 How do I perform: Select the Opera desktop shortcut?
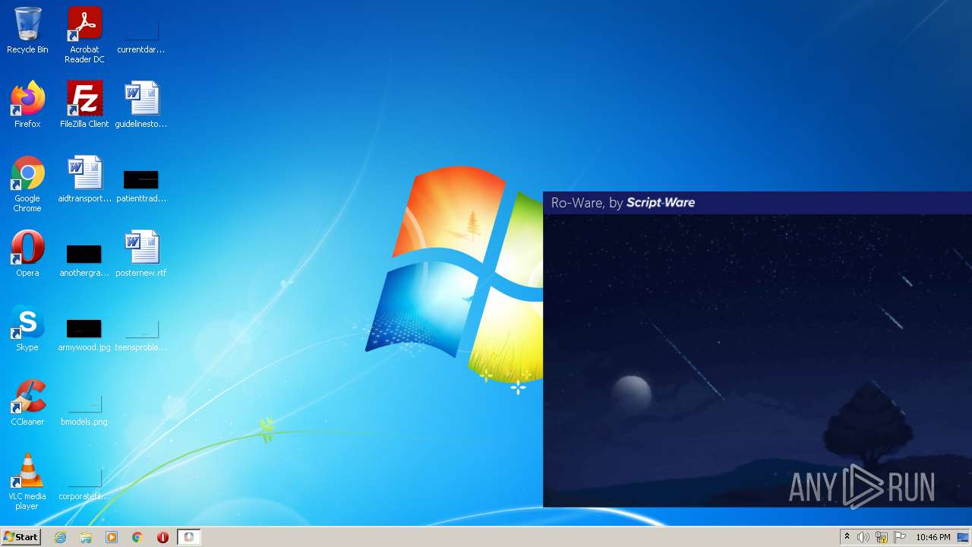point(27,254)
